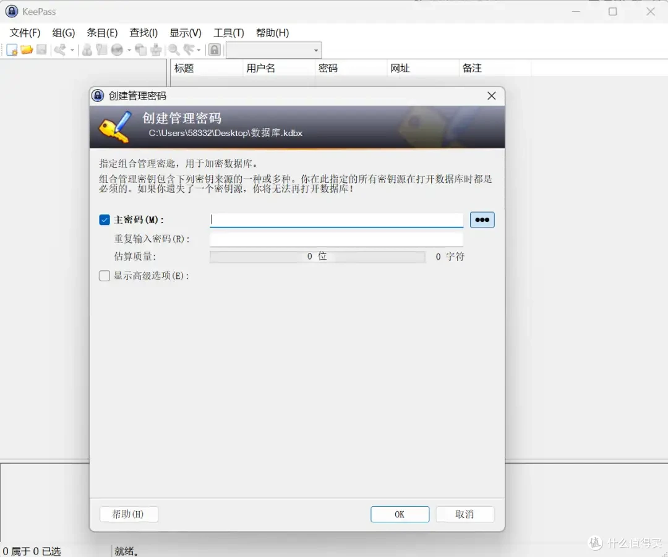Click the 取消 button
This screenshot has width=668, height=557.
tap(465, 514)
